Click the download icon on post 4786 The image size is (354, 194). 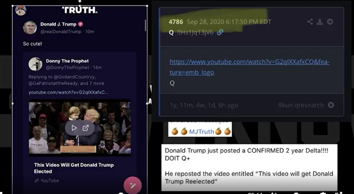pyautogui.click(x=320, y=22)
